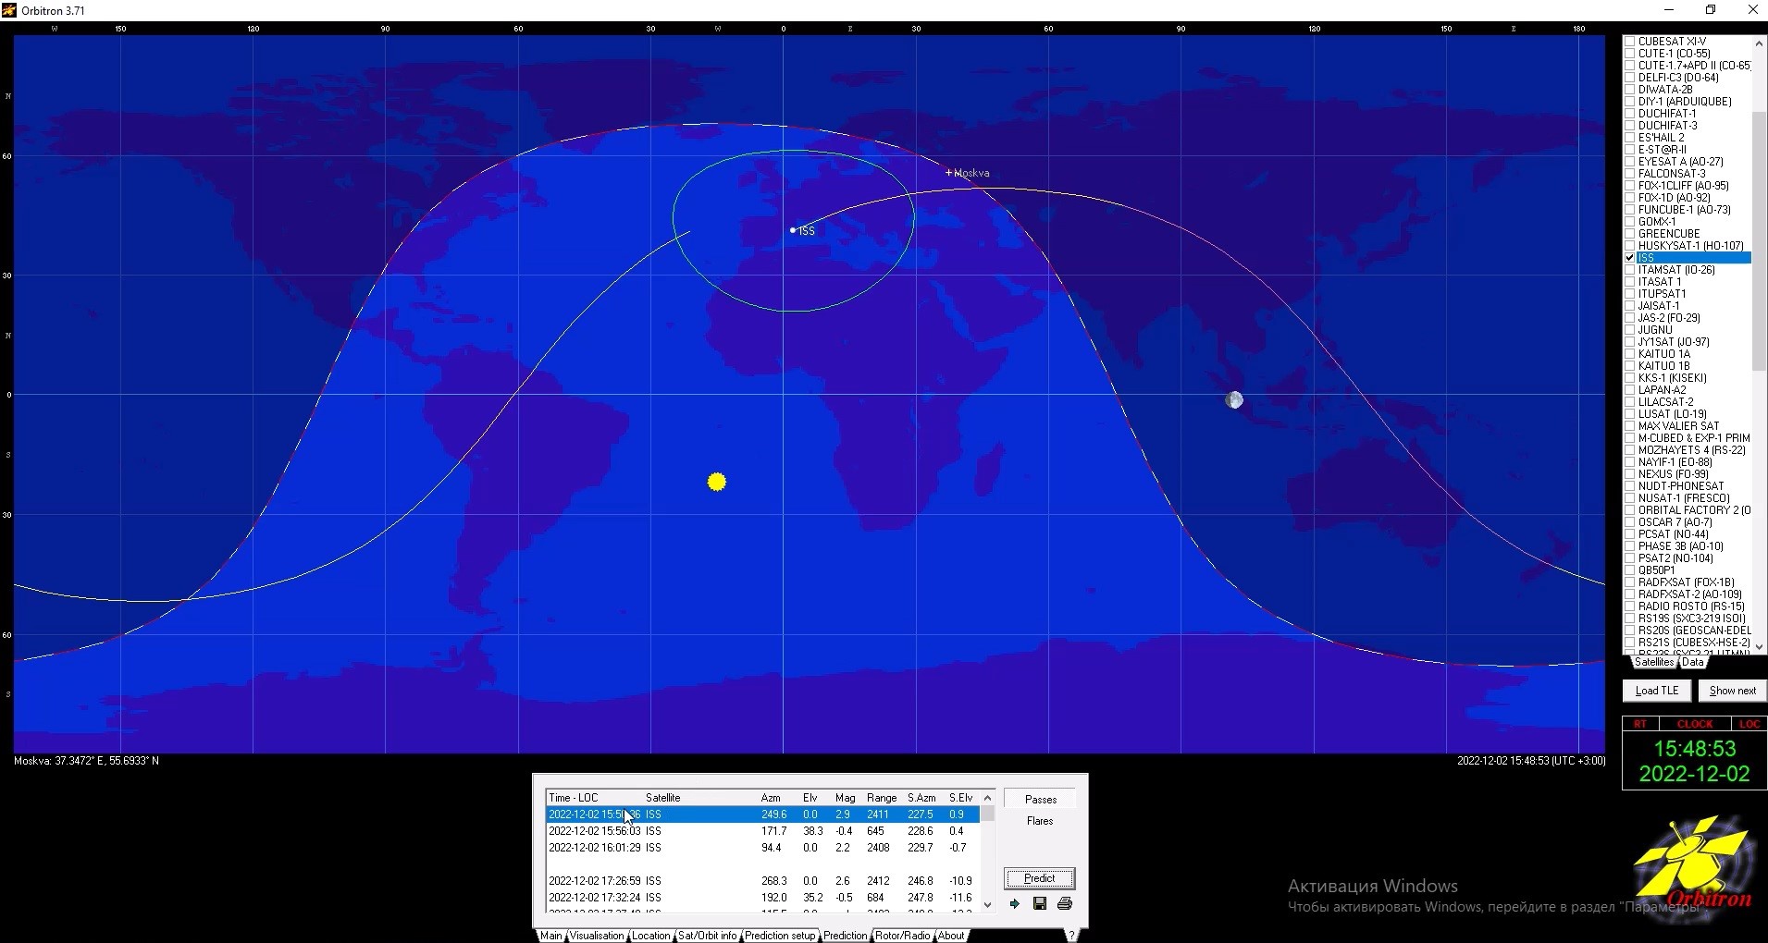Click the down chevron beside the prediction table
Image resolution: width=1768 pixels, height=943 pixels.
click(x=987, y=906)
